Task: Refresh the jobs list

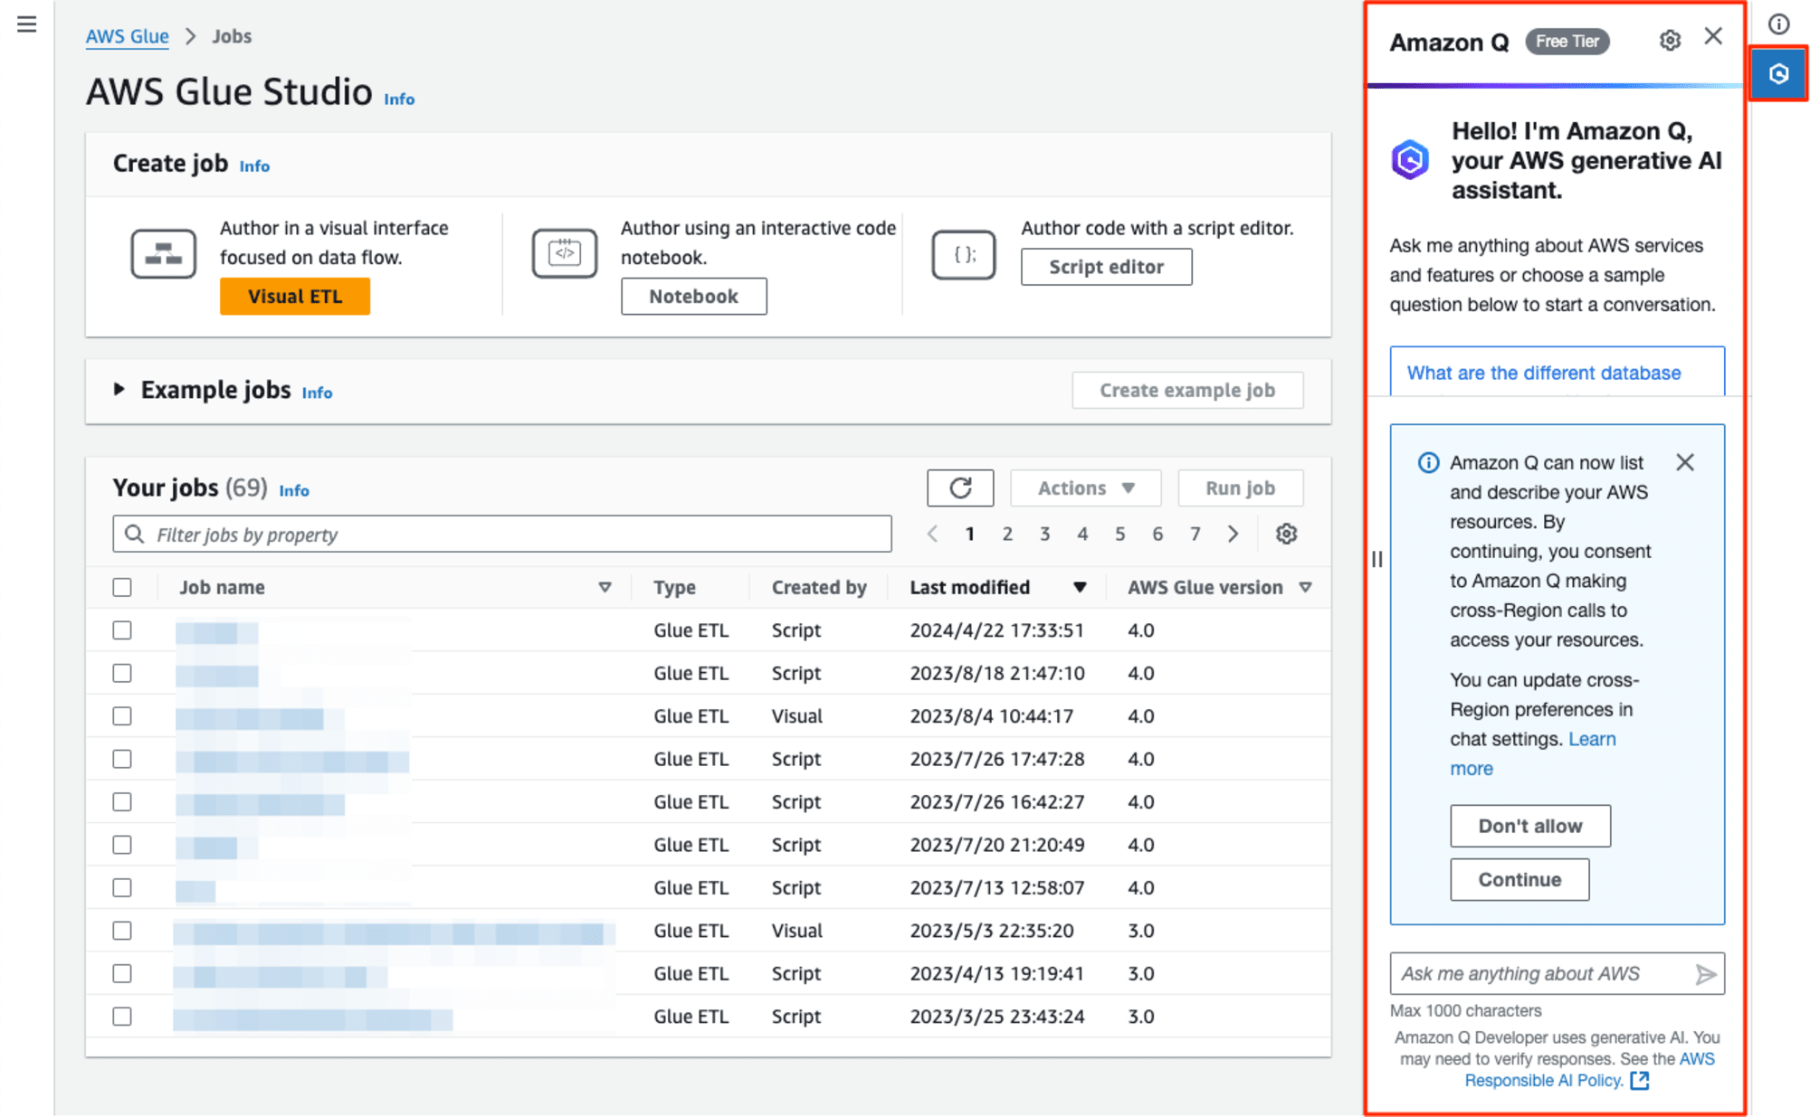Action: [x=960, y=488]
